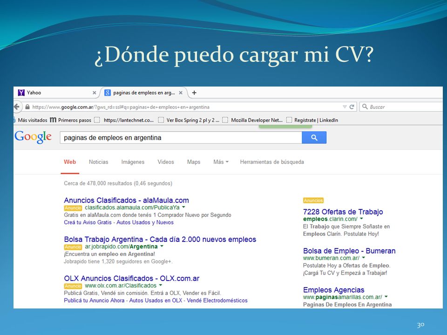The image size is (447, 335).
Task: Switch to Imágenes tab
Action: click(x=133, y=162)
